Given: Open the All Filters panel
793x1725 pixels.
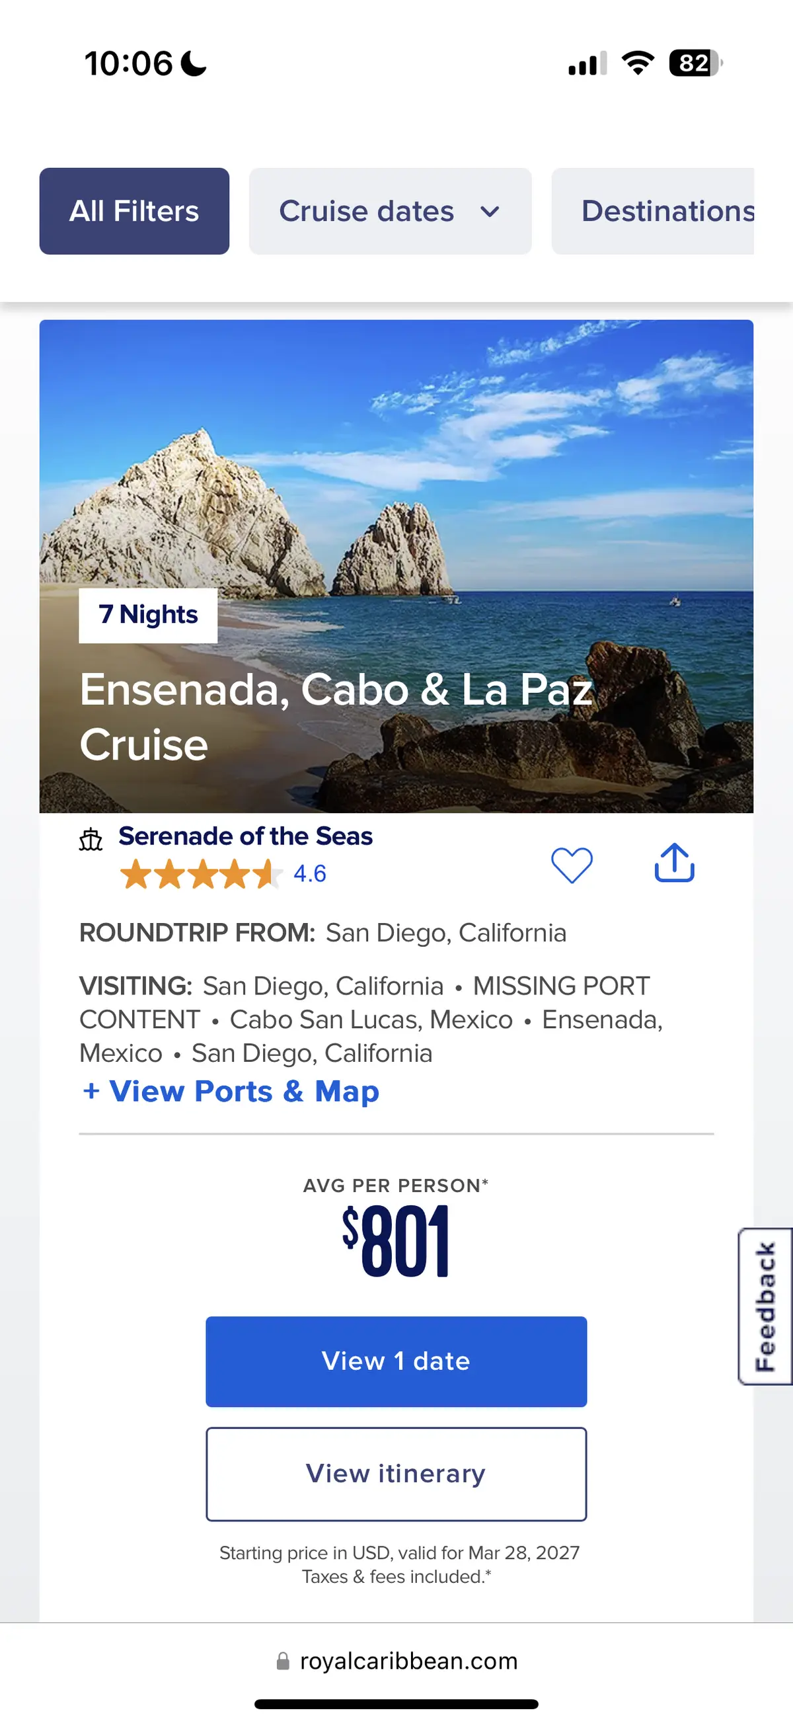Looking at the screenshot, I should tap(135, 211).
